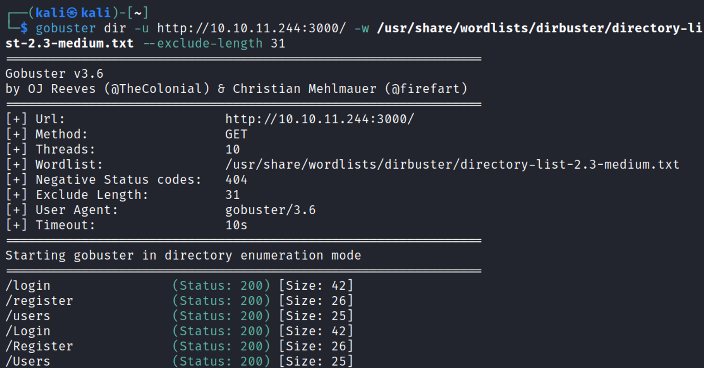Screen dimensions: 704x368
Task: Select the "Gobuster v3.6" version text
Action: (54, 74)
